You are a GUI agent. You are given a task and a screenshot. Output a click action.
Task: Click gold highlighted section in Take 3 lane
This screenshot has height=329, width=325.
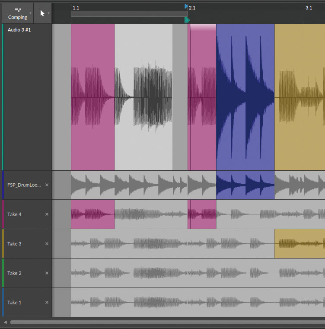tap(300, 243)
